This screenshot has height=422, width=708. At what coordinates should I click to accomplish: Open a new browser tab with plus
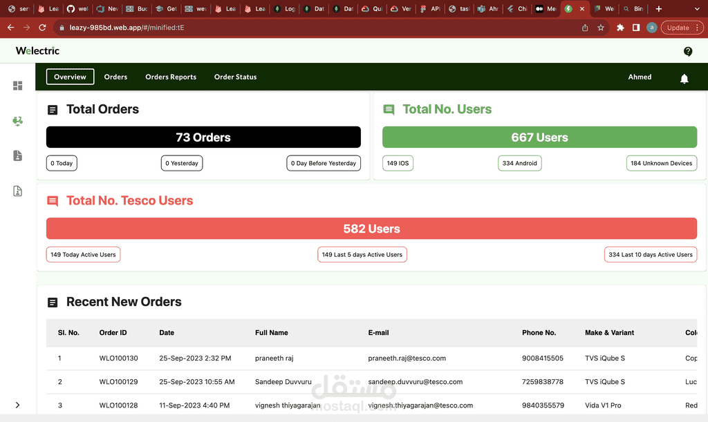point(659,8)
